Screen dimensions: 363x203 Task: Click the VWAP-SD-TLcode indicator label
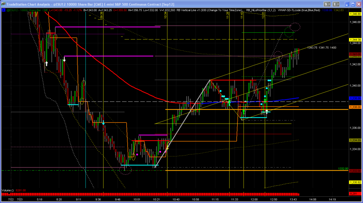pos(299,10)
